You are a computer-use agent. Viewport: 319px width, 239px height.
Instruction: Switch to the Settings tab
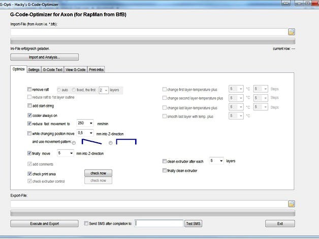point(34,69)
